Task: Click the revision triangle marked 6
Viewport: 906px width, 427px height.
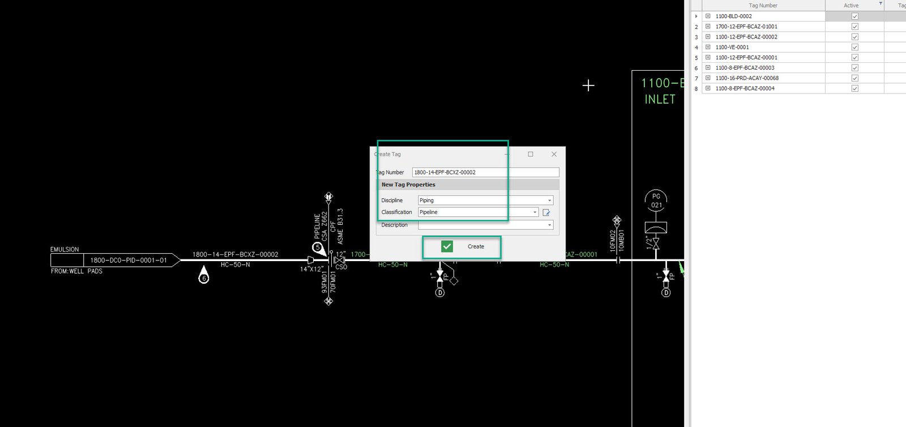Action: 204,276
